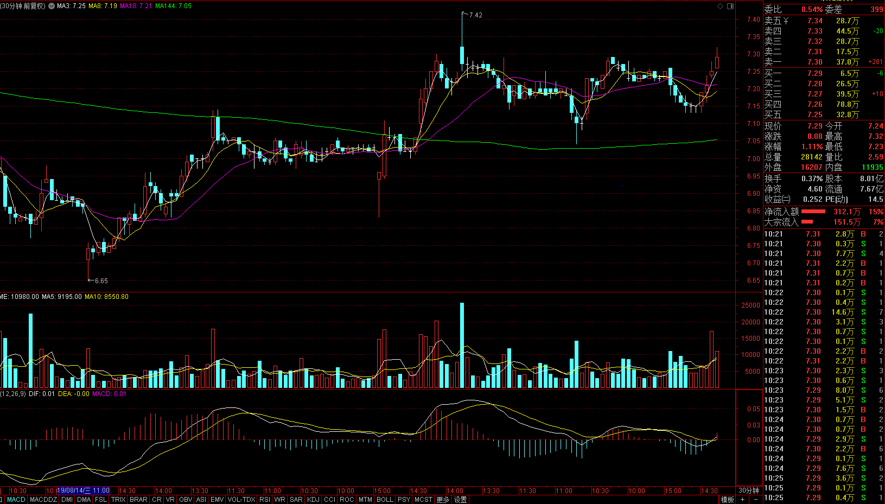
Task: Select the MTM indicator tab
Action: pyautogui.click(x=366, y=499)
